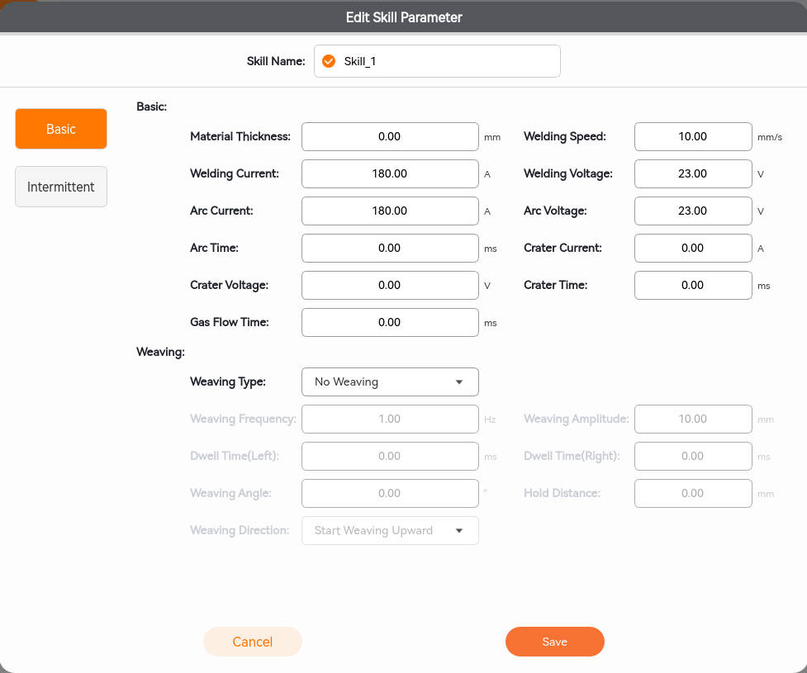Viewport: 807px width, 673px height.
Task: Click the orange checkmark icon beside Skill_1
Action: point(329,61)
